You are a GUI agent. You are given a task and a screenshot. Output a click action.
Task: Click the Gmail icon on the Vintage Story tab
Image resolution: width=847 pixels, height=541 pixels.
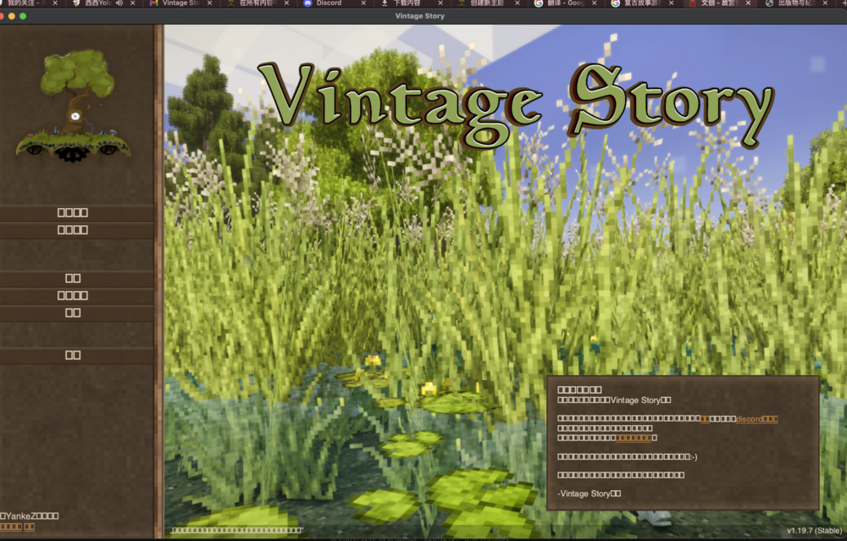tap(153, 3)
